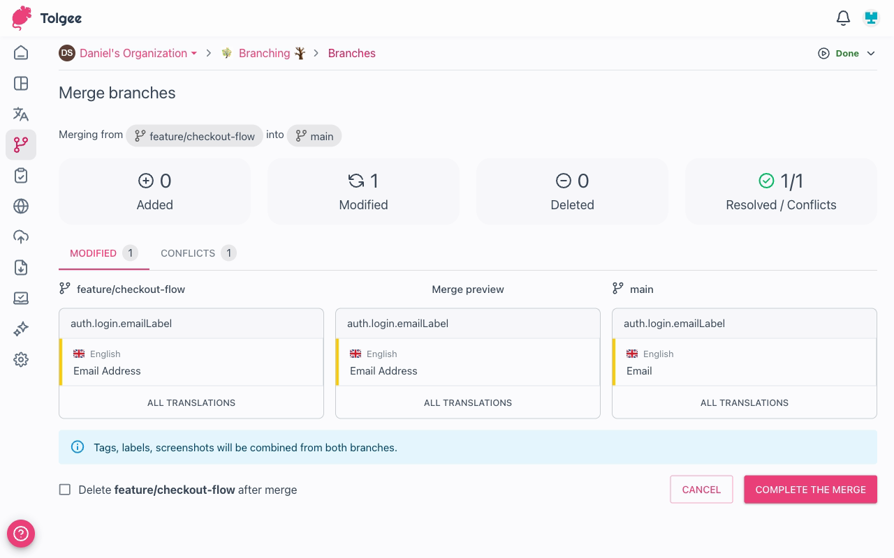Viewport: 894px width, 558px height.
Task: Click the Complete the Merge button
Action: click(810, 490)
